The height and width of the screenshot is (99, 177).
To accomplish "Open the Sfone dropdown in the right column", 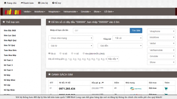I will (x=161, y=62).
